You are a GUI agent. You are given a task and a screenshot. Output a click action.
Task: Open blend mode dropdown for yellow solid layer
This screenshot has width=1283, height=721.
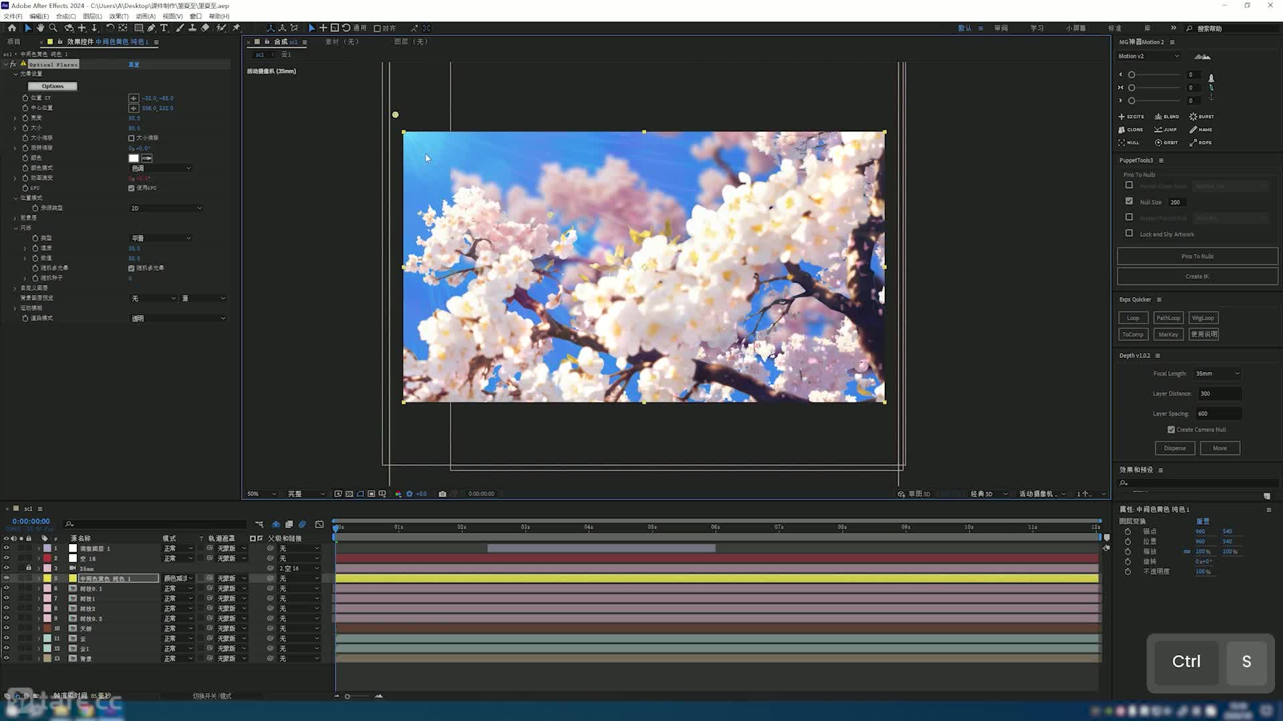click(178, 578)
